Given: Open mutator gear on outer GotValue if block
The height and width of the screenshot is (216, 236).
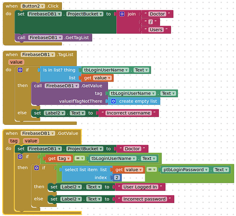Looking at the screenshot, I should (x=20, y=156).
